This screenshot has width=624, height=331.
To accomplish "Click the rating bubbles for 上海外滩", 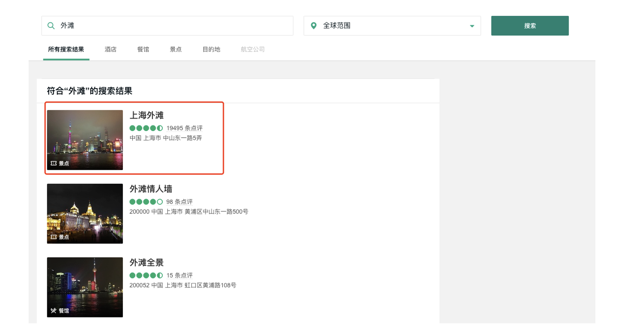I will 146,128.
